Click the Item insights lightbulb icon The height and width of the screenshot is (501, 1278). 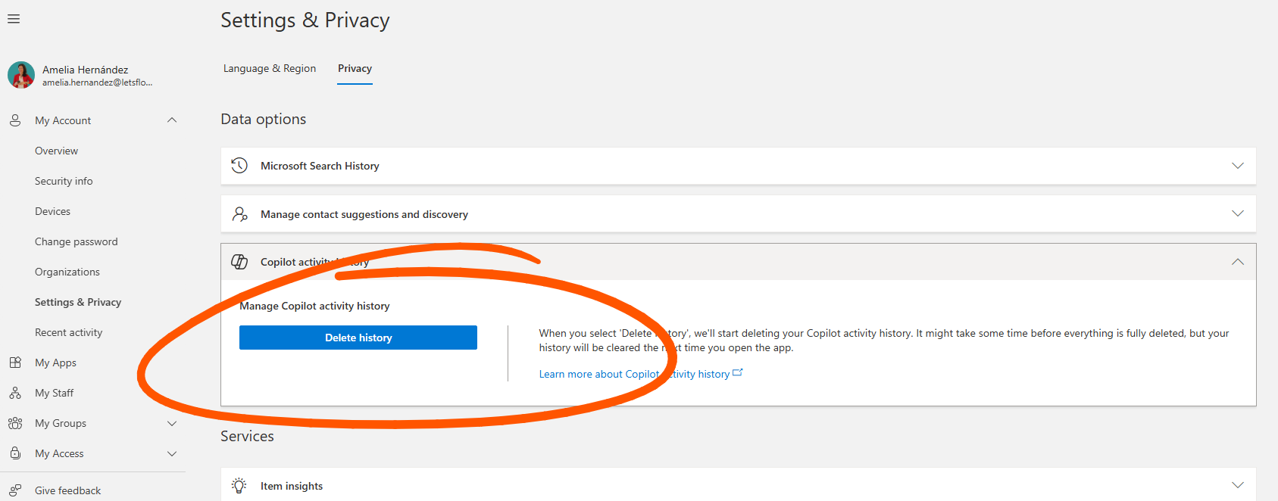pyautogui.click(x=239, y=486)
